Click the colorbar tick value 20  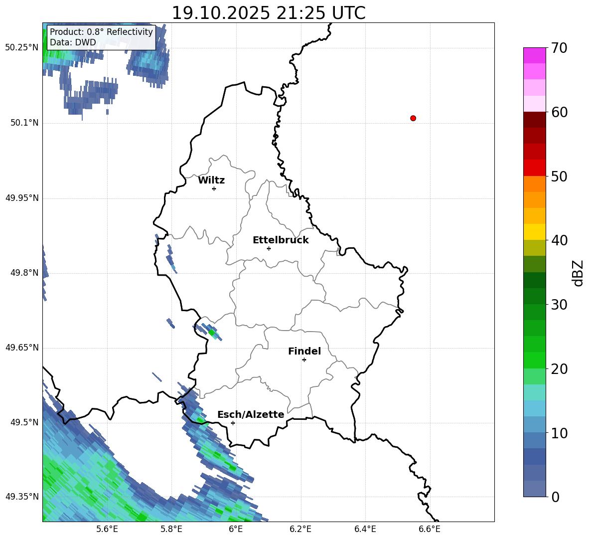[x=559, y=369]
